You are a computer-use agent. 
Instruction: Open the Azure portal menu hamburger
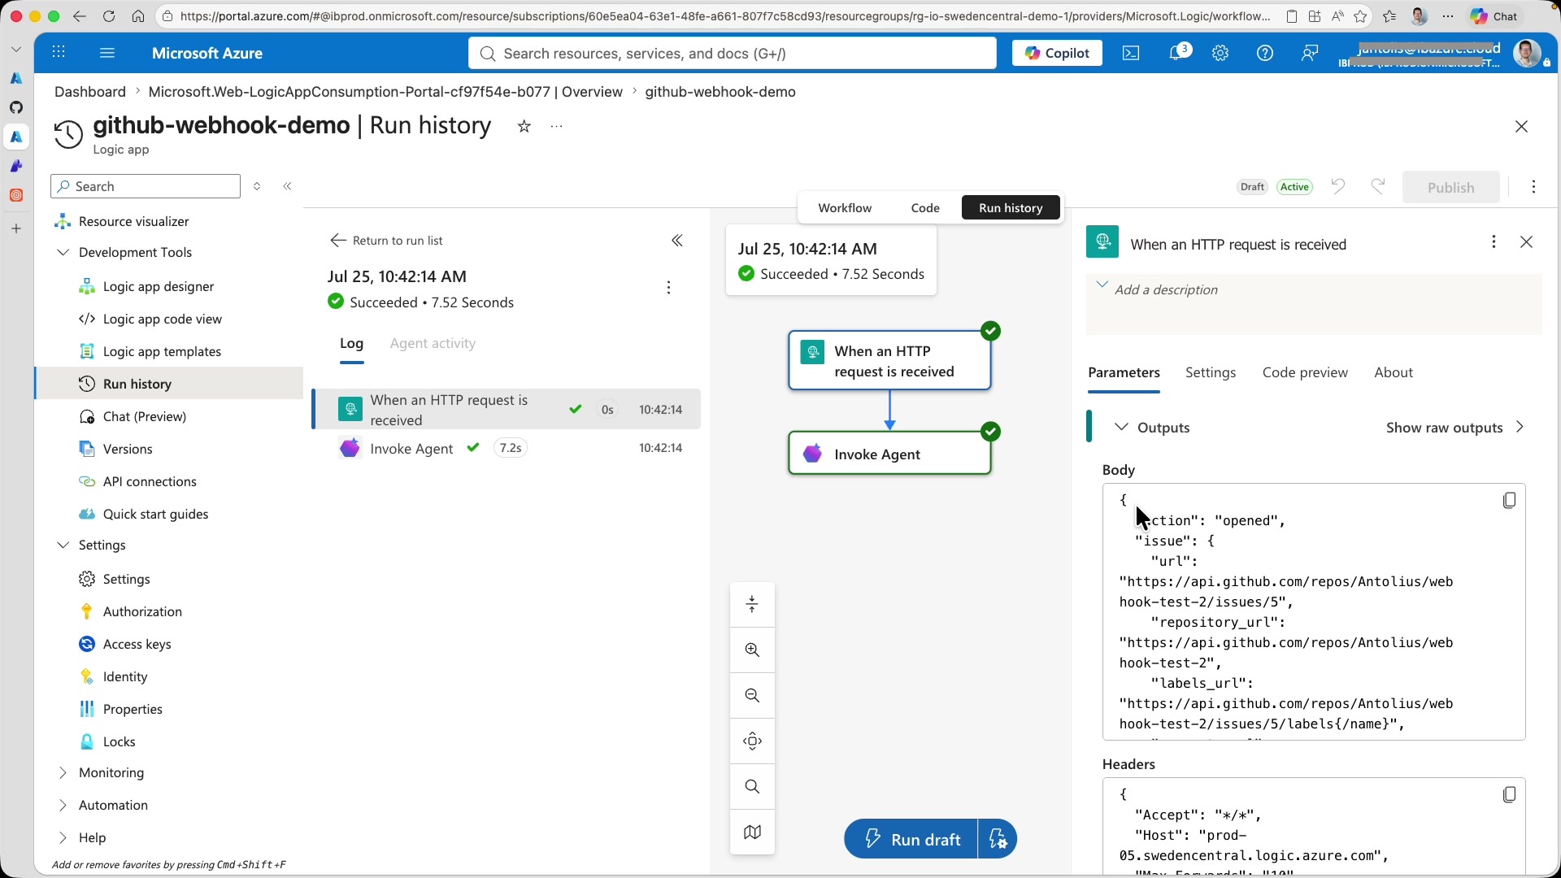107,53
